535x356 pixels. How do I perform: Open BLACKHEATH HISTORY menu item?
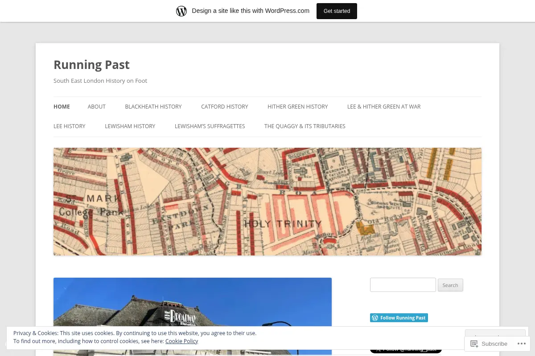[153, 107]
